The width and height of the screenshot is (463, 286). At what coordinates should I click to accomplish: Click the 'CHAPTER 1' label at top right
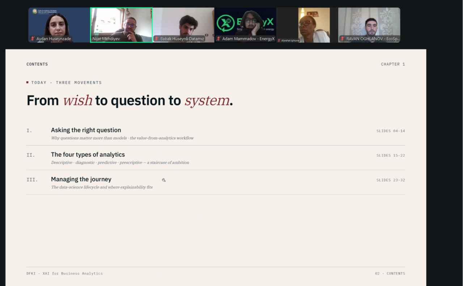click(393, 64)
